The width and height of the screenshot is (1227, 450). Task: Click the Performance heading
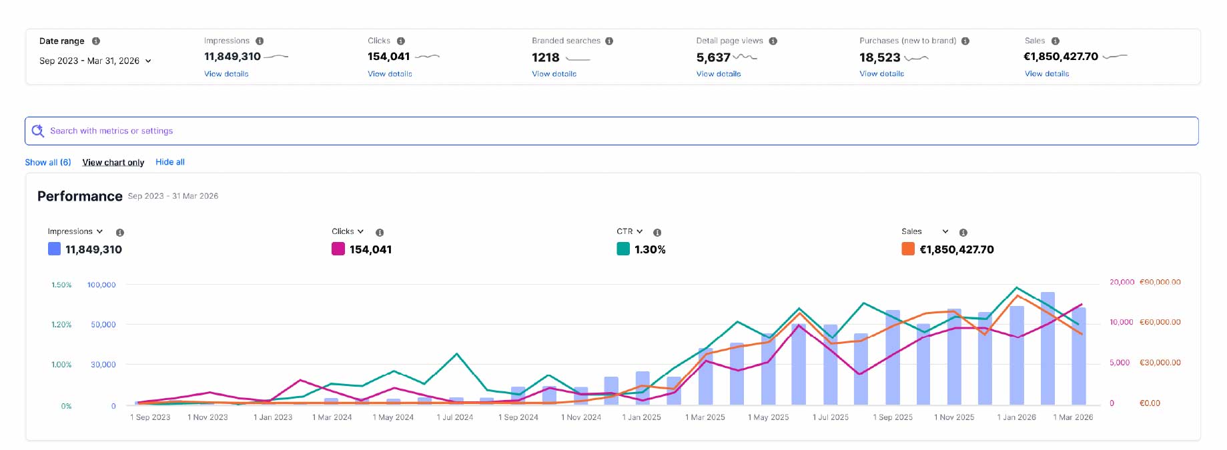[x=80, y=196]
